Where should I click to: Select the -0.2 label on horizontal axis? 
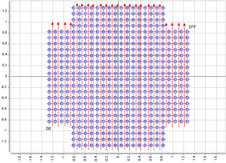point(107,159)
